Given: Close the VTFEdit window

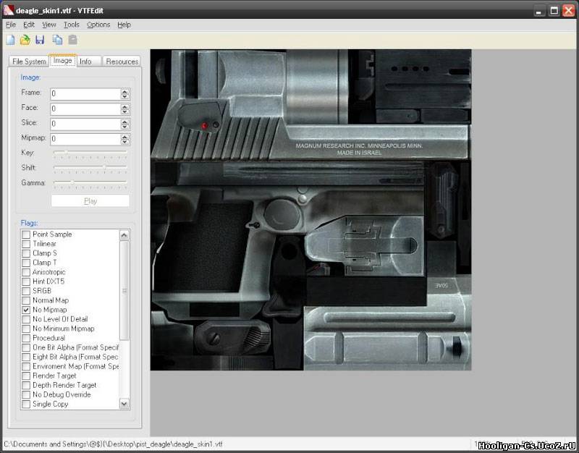Looking at the screenshot, I should (569, 11).
